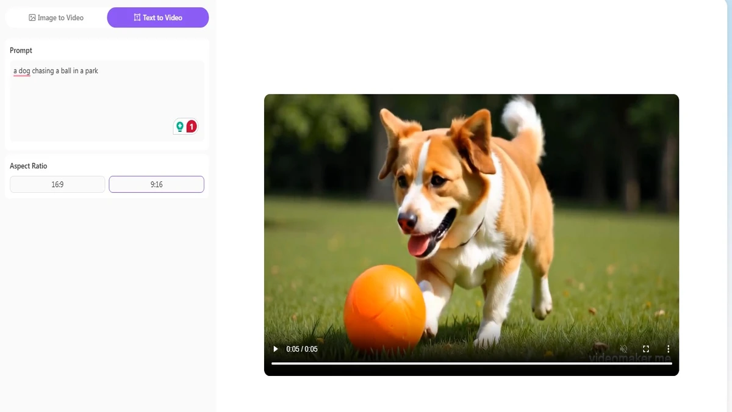Seek on the video progress bar
Screen dimensions: 732x412
(472, 363)
